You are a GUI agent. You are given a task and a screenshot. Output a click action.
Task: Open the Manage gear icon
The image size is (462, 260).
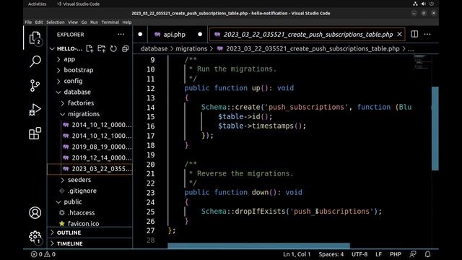click(35, 237)
